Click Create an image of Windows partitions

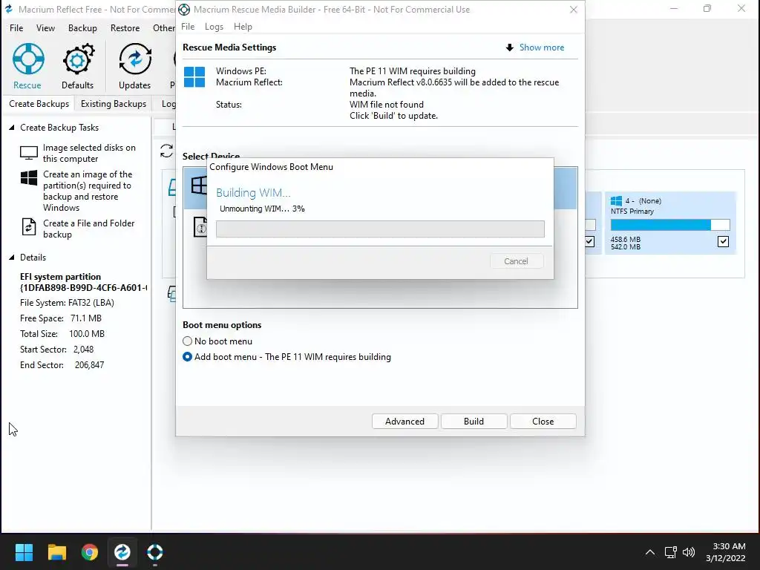point(88,191)
